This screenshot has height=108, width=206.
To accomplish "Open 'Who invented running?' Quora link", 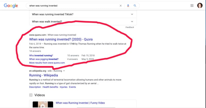I will pyautogui.click(x=41, y=55).
